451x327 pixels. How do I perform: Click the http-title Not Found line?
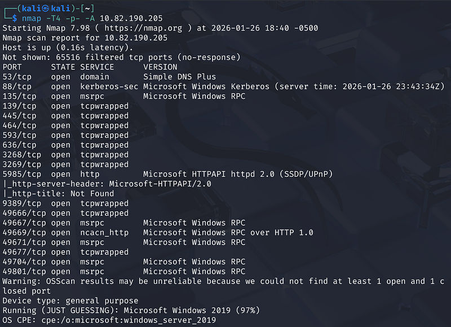59,193
